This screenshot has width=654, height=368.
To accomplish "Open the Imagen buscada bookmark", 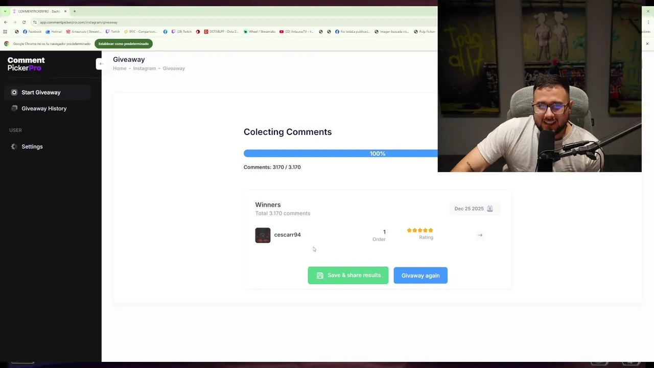I will click(392, 32).
